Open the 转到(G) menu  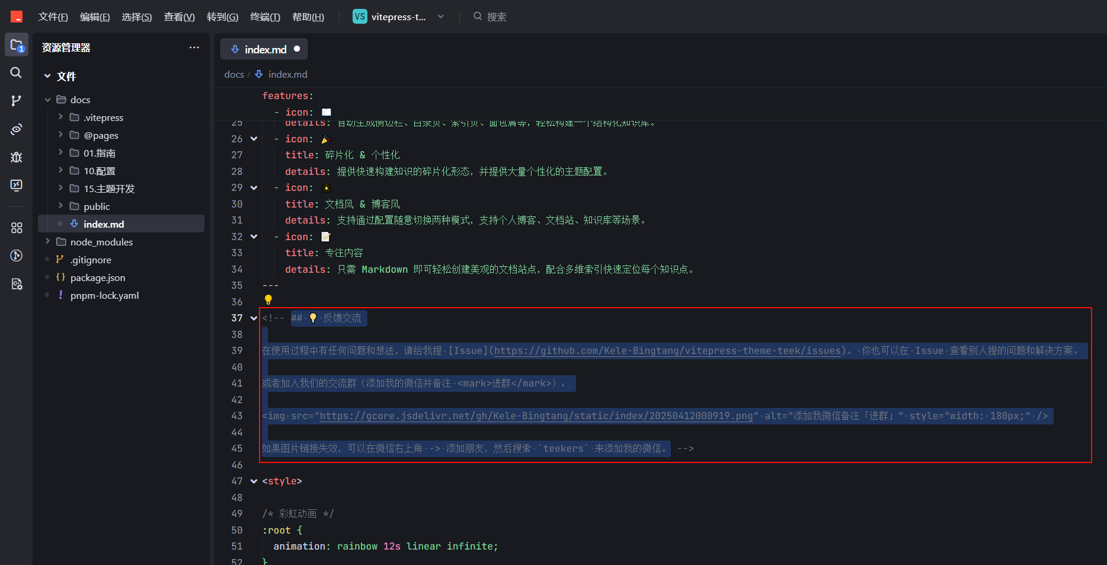click(x=223, y=17)
